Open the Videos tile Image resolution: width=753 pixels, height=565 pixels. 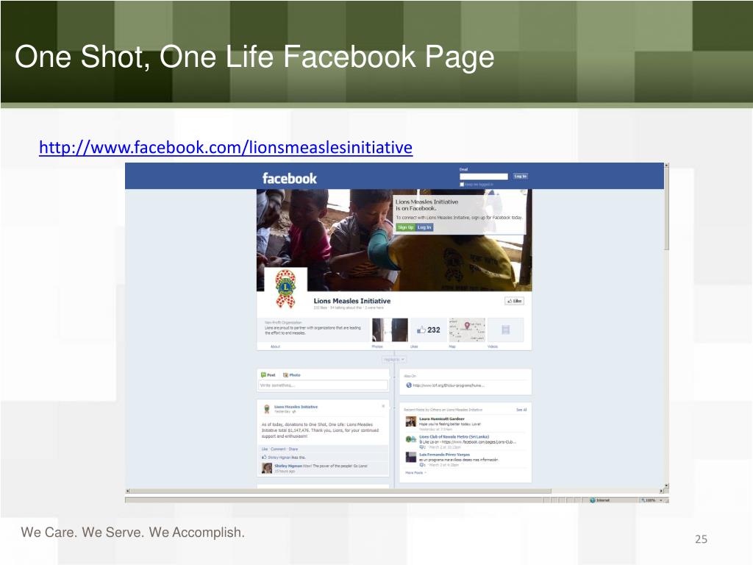click(x=505, y=330)
